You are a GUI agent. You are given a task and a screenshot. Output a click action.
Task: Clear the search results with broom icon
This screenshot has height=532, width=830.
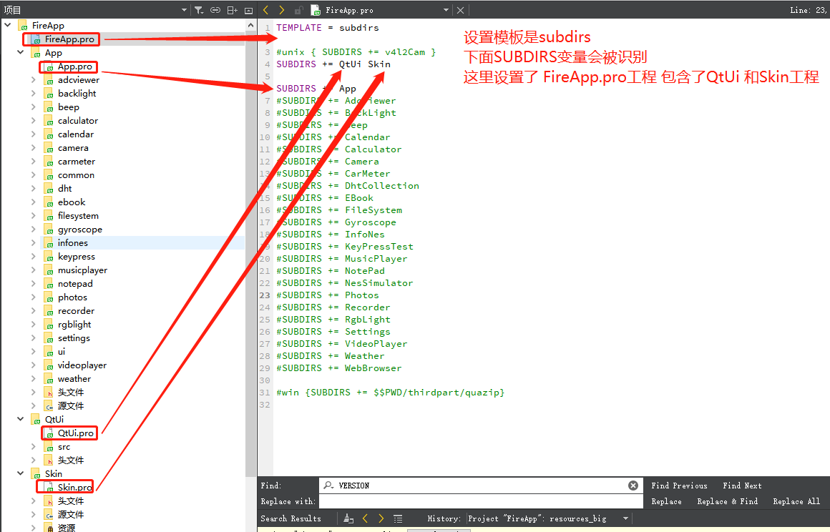[x=348, y=519]
